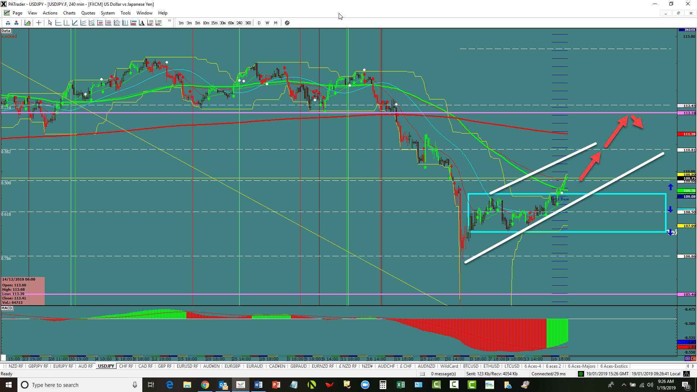Open Windows notification center
The width and height of the screenshot is (697, 392).
coord(686,385)
